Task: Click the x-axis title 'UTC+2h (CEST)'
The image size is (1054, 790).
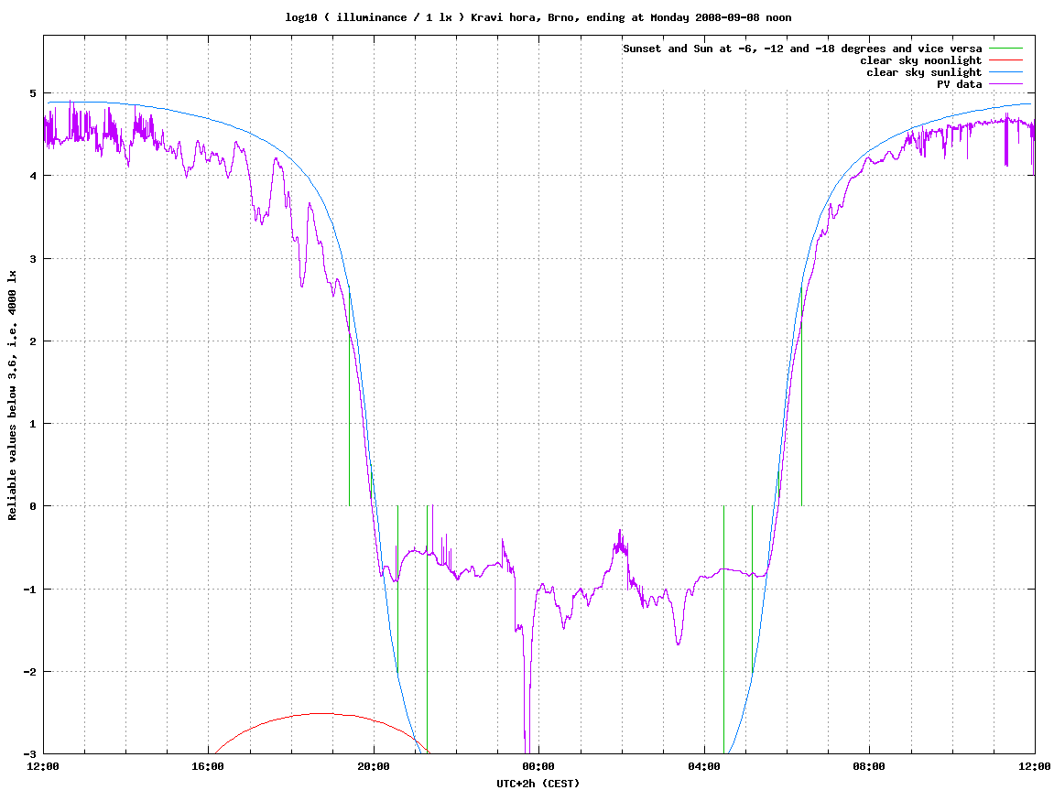Action: [x=538, y=784]
